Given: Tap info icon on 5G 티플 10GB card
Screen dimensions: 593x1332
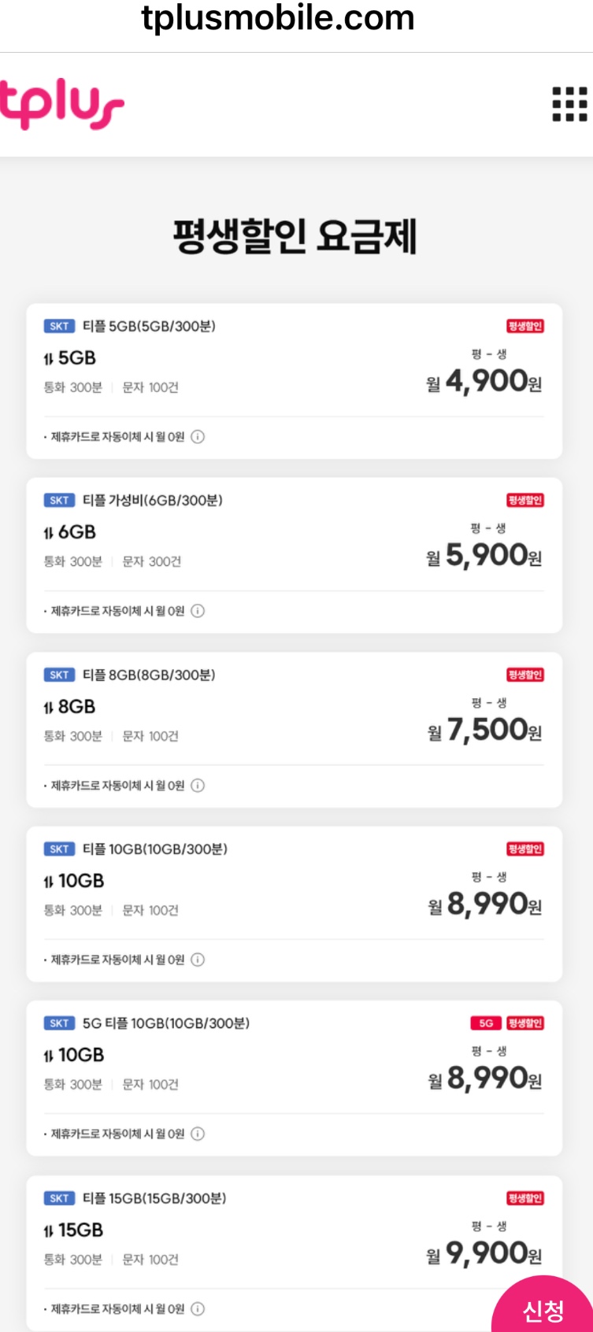Looking at the screenshot, I should [198, 1134].
